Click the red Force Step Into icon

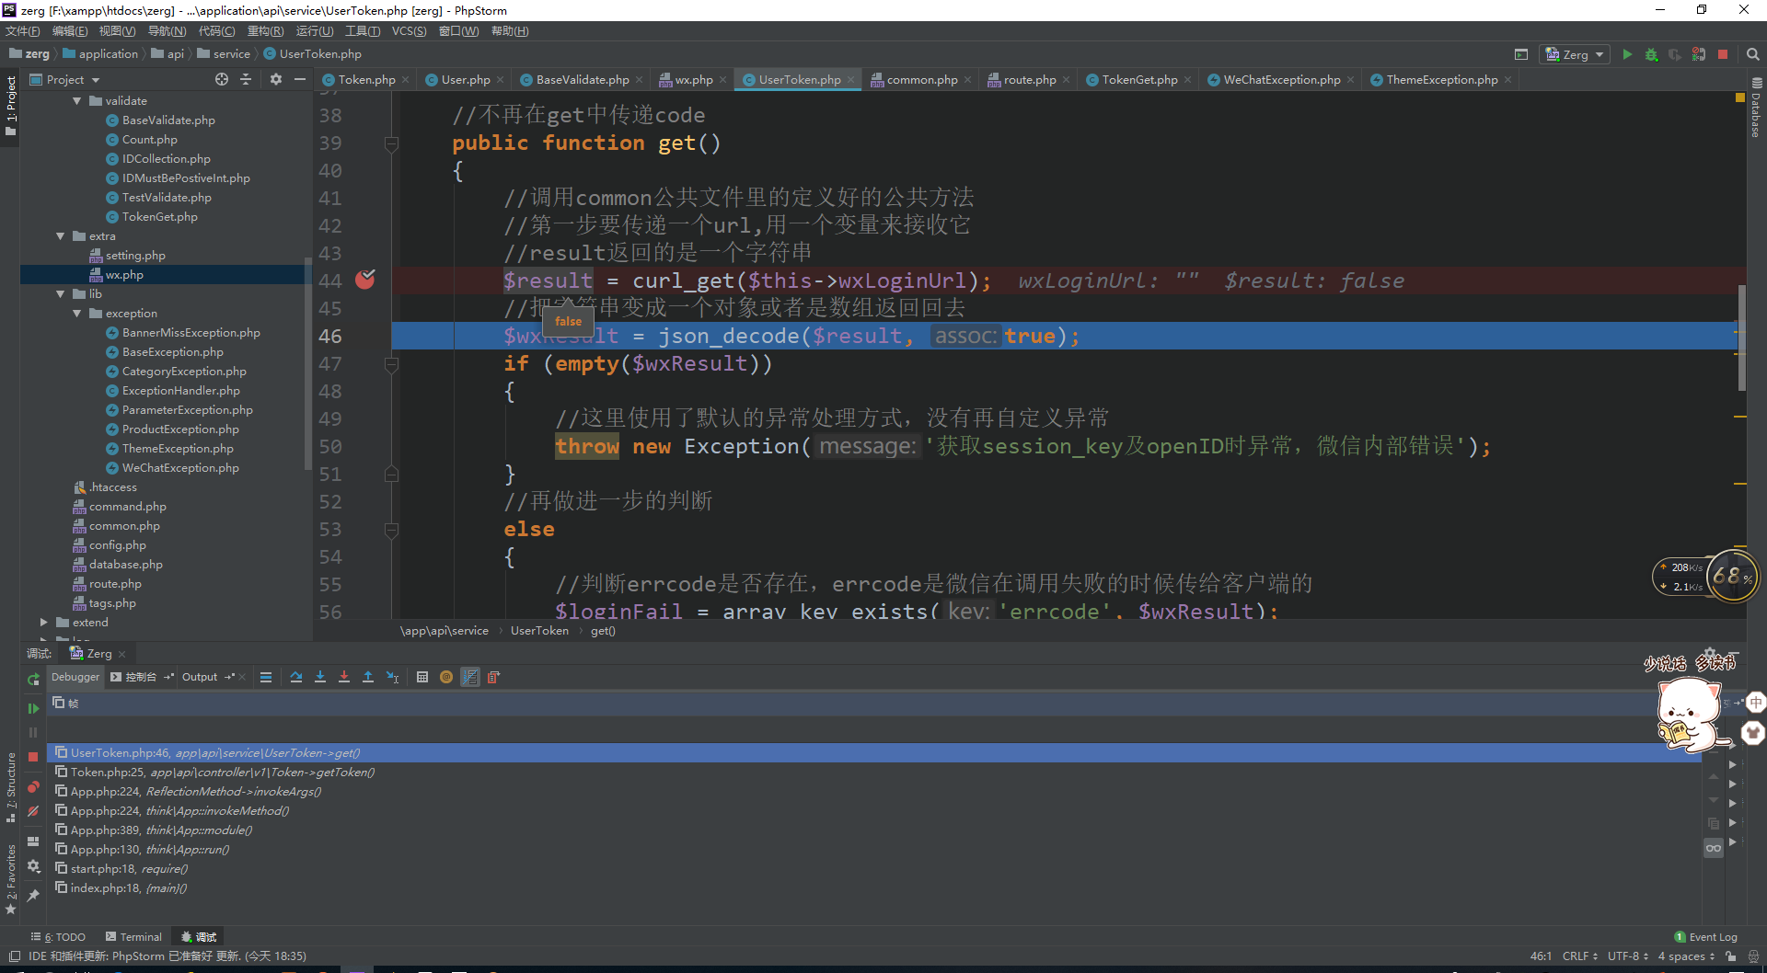(344, 678)
